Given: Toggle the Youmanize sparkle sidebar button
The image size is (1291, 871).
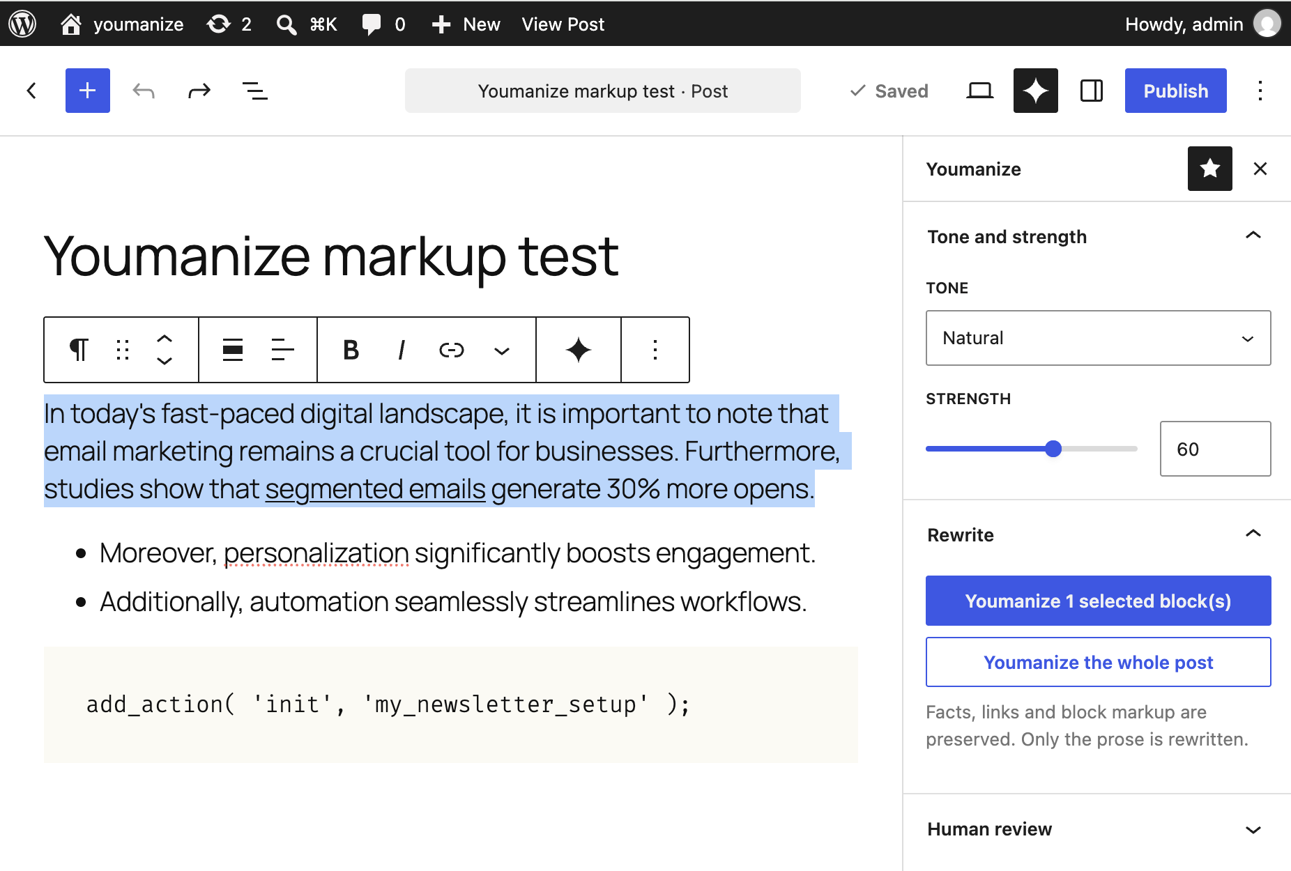Looking at the screenshot, I should coord(1036,91).
